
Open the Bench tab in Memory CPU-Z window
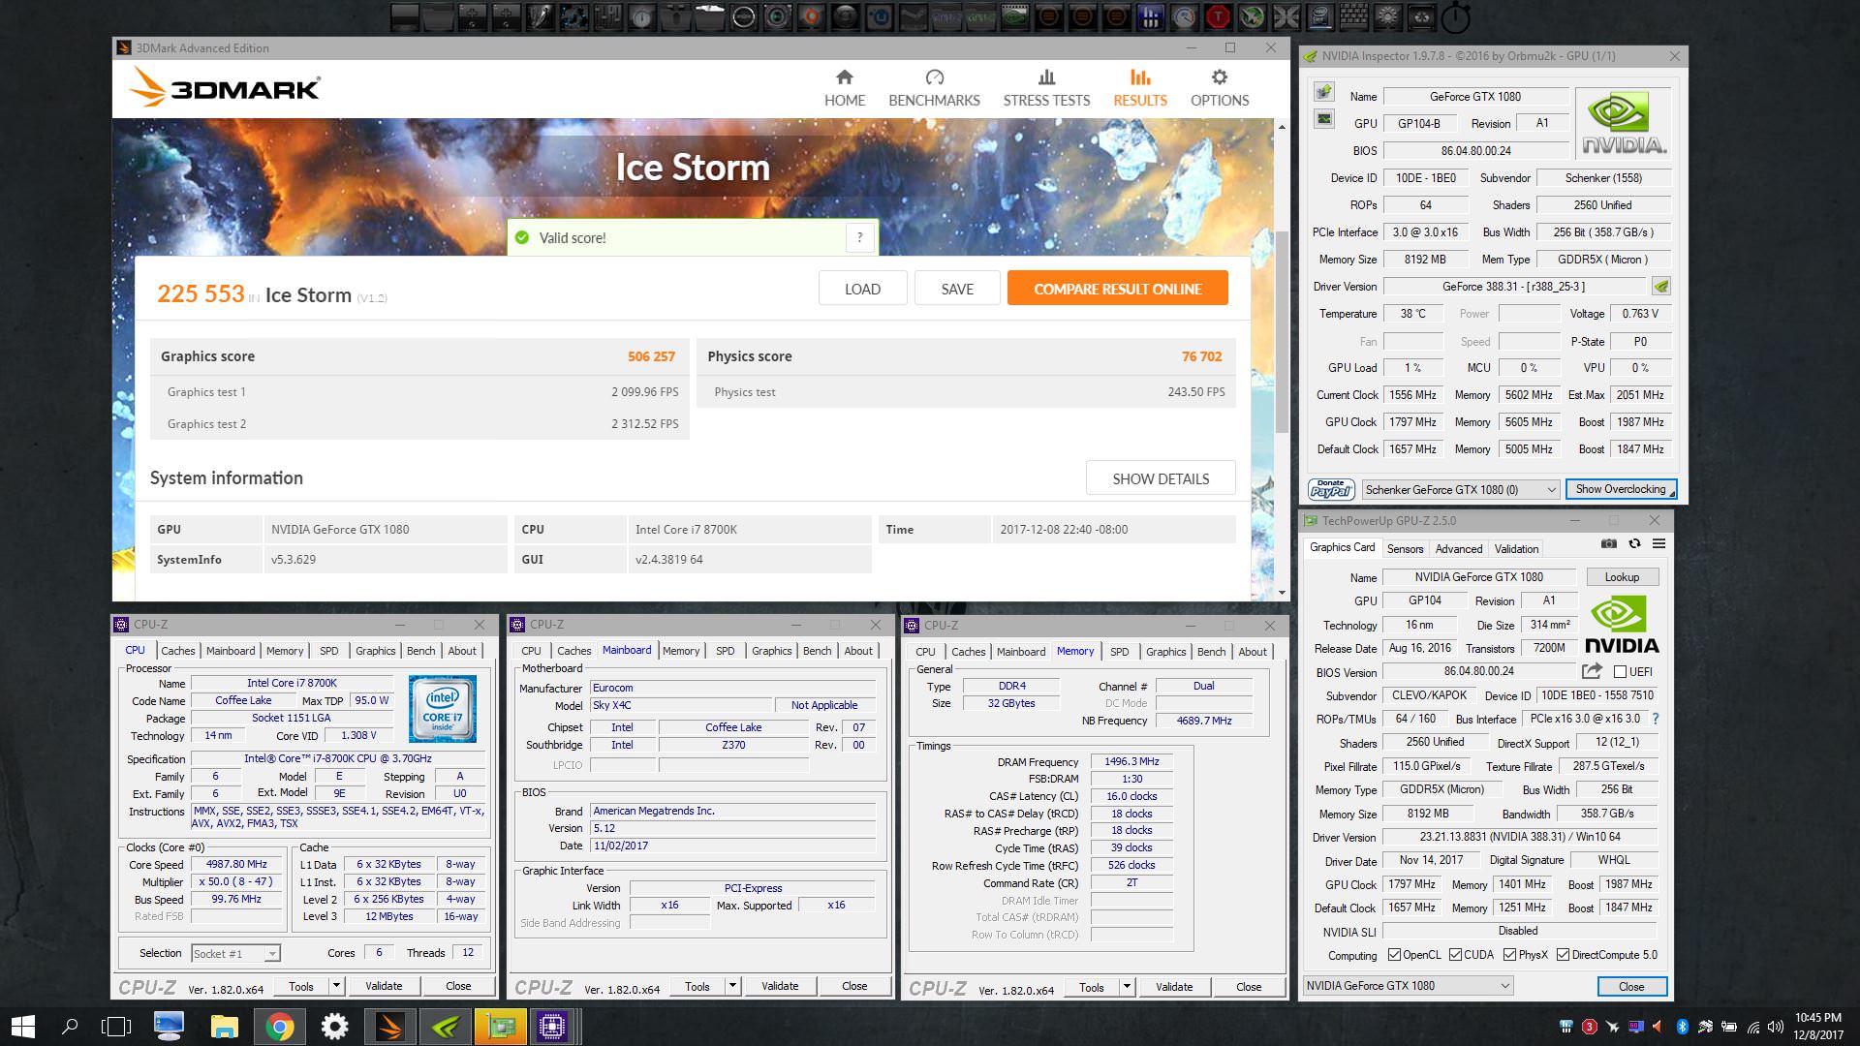click(1211, 652)
